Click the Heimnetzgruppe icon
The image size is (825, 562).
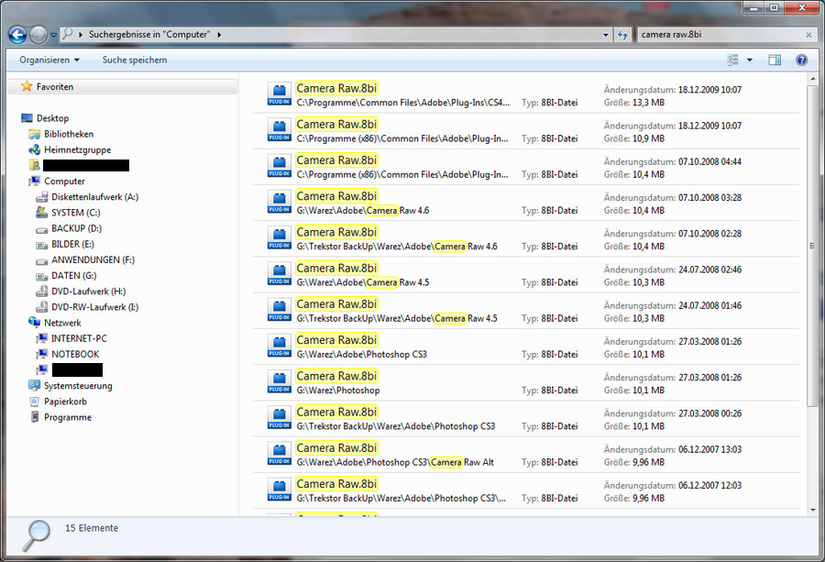click(x=34, y=150)
